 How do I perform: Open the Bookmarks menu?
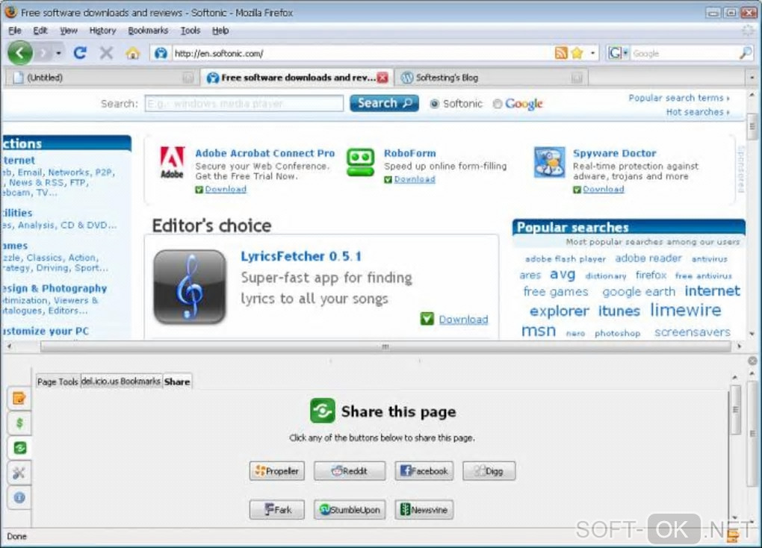[x=148, y=31]
